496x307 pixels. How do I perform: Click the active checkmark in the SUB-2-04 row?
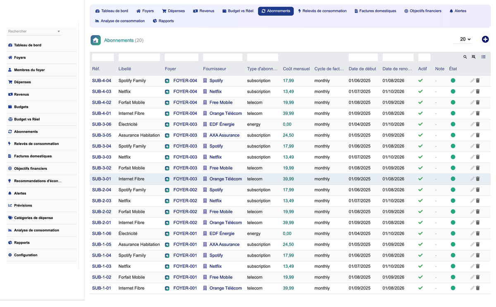[421, 190]
